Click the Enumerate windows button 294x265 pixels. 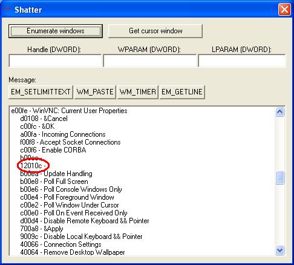click(x=56, y=31)
